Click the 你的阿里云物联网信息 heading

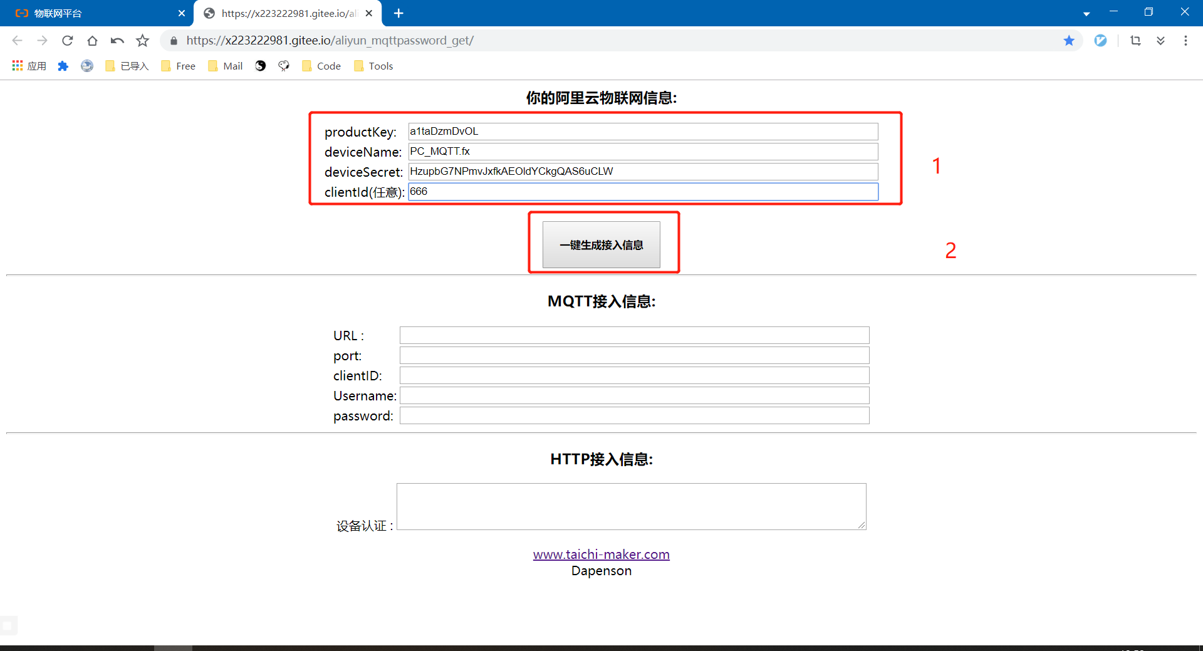pos(601,98)
